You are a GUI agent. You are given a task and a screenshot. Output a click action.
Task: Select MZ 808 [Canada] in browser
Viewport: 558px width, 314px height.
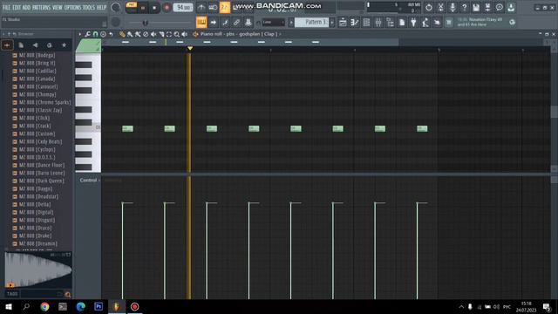click(37, 78)
